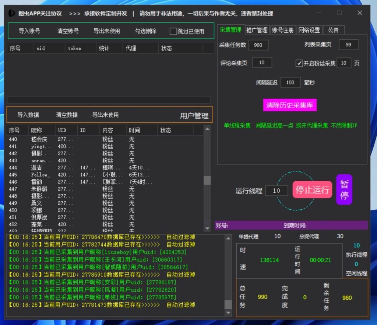Click 清除历史采集库 button

[x=290, y=105]
